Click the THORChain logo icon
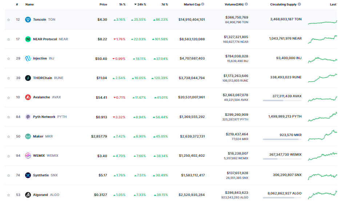The height and width of the screenshot is (201, 344). tap(28, 78)
